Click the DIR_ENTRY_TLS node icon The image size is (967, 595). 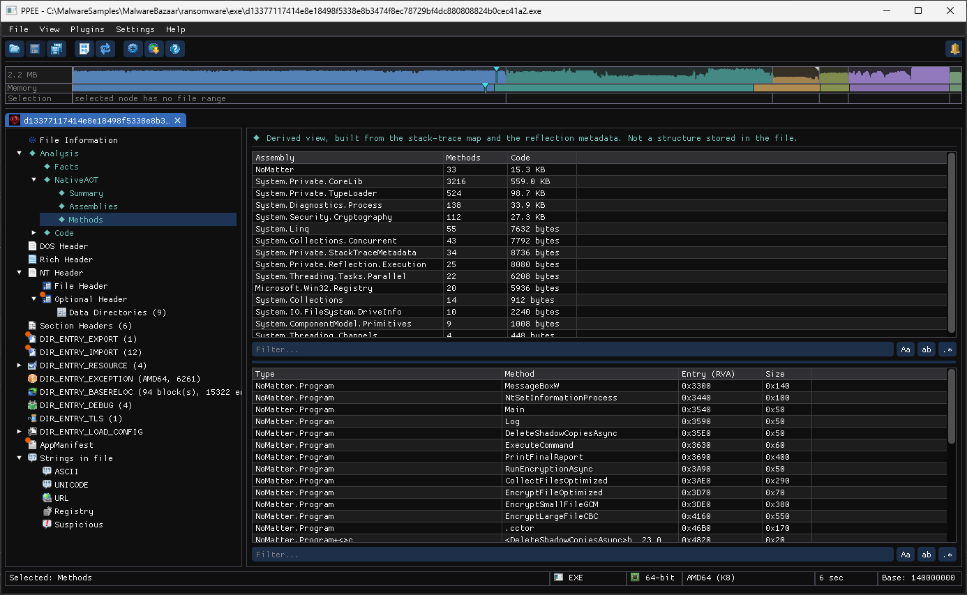pyautogui.click(x=32, y=419)
